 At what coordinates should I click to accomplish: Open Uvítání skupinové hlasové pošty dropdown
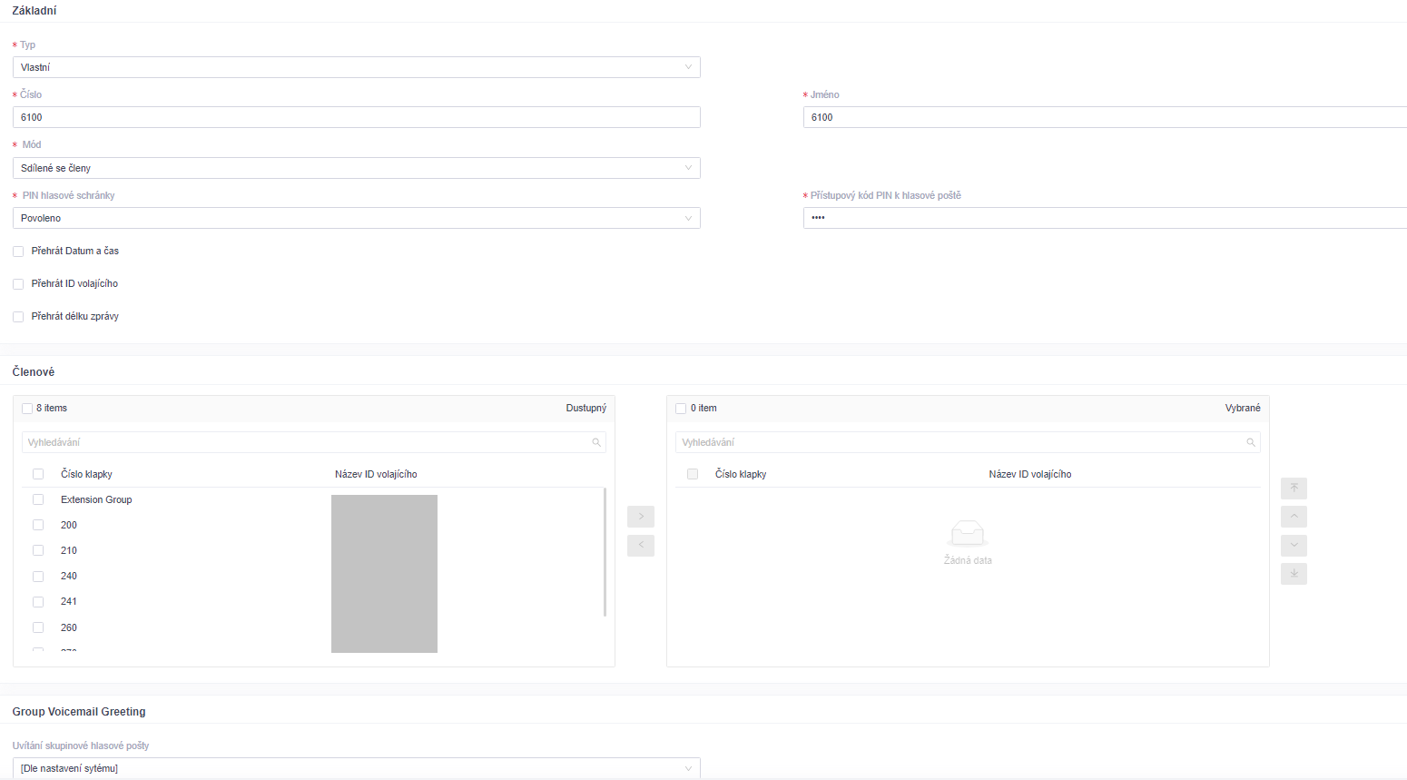(x=357, y=768)
